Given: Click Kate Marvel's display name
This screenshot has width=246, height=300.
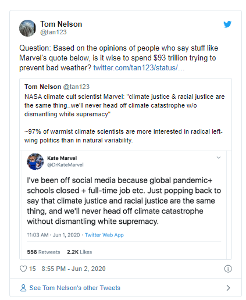Looking at the screenshot, I should (x=62, y=158).
